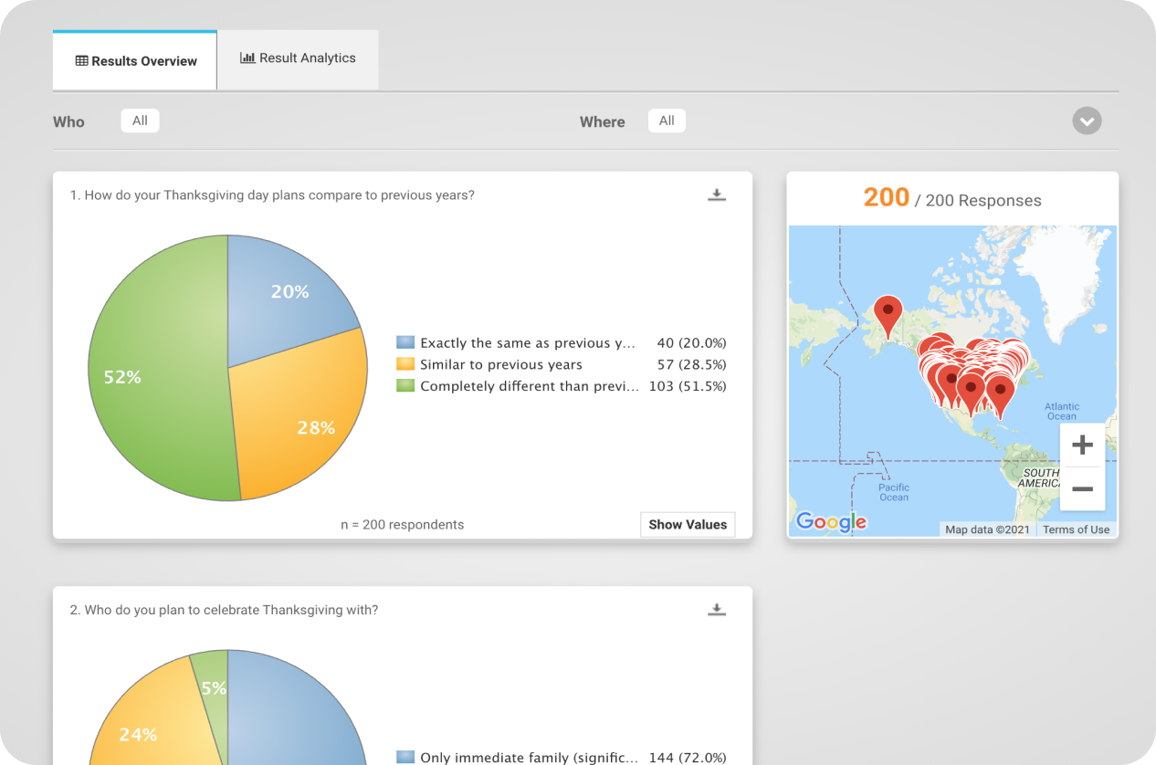1156x765 pixels.
Task: Click the question 1 Thanksgiving plans title
Action: (x=272, y=195)
